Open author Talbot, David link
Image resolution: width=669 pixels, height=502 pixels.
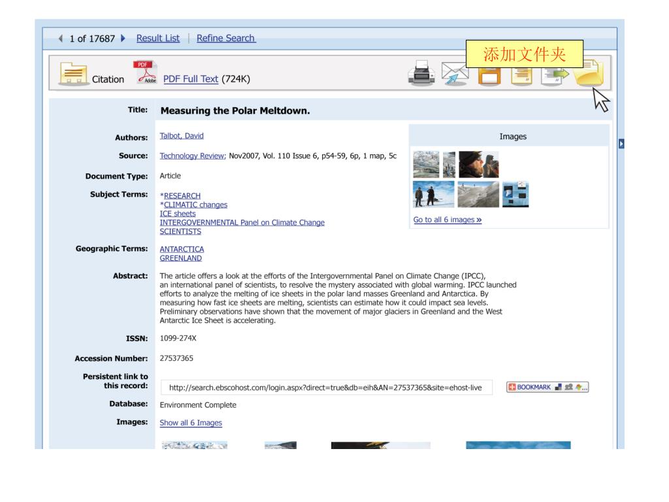182,136
